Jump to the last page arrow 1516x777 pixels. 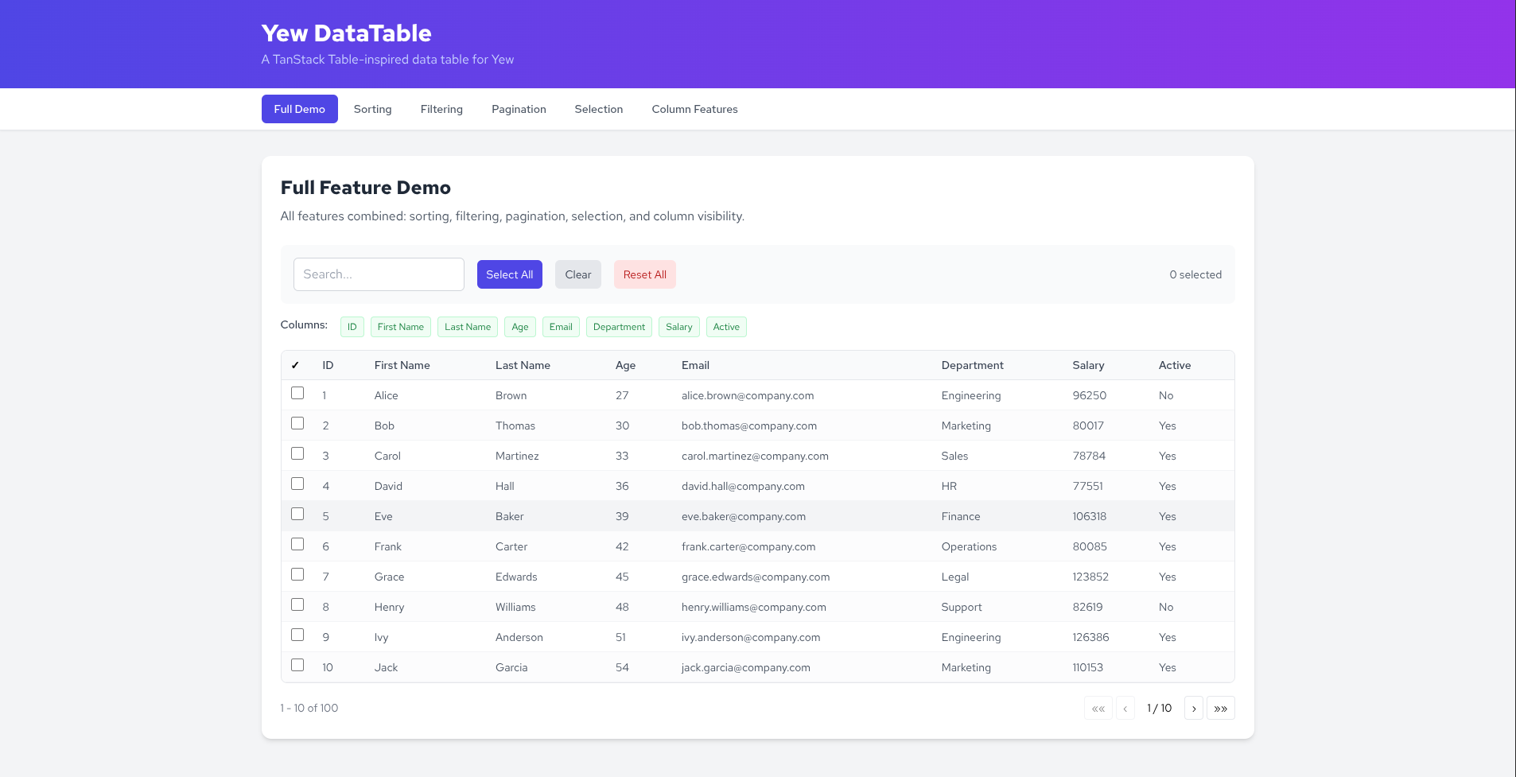point(1221,708)
